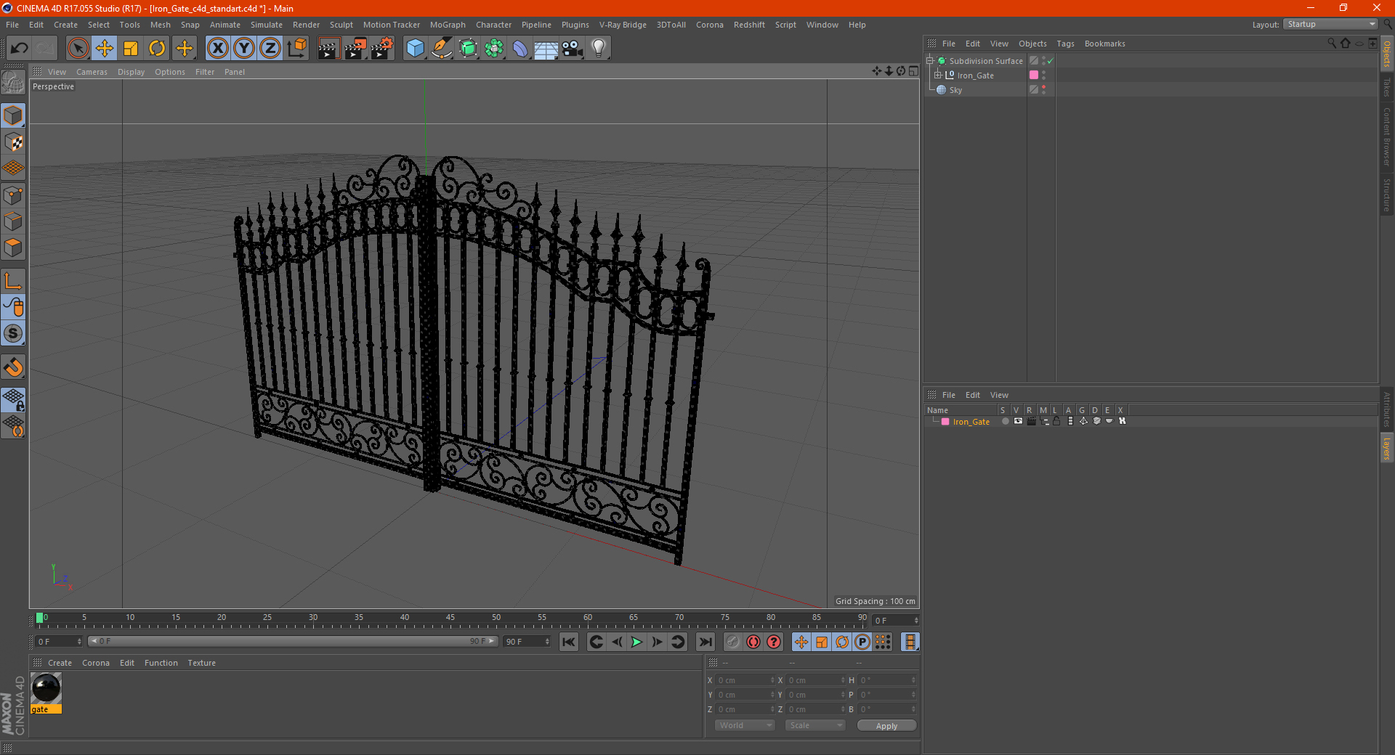Open the Subdivision Surface generators
Screen dimensions: 1395x755
469,49
